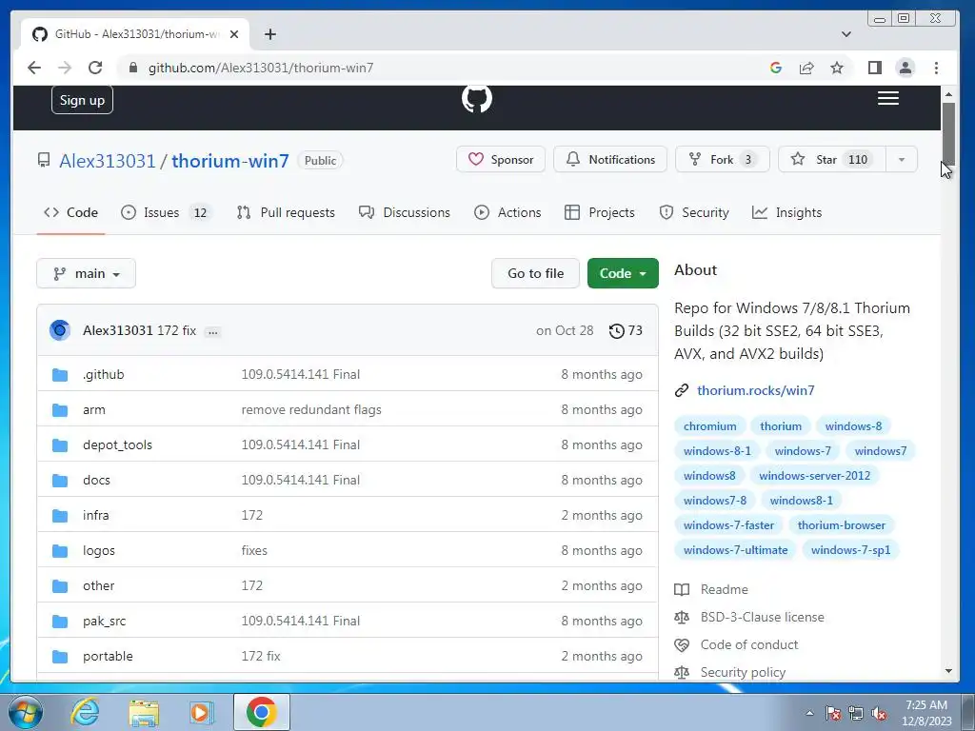Open Windows Media Player from taskbar
975x731 pixels.
pyautogui.click(x=202, y=712)
